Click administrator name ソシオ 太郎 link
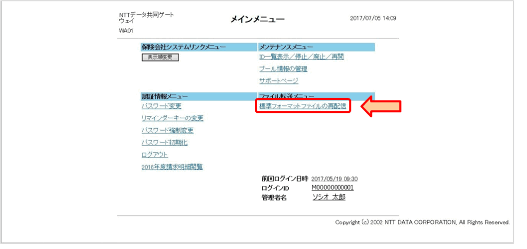527x249 pixels. point(329,197)
